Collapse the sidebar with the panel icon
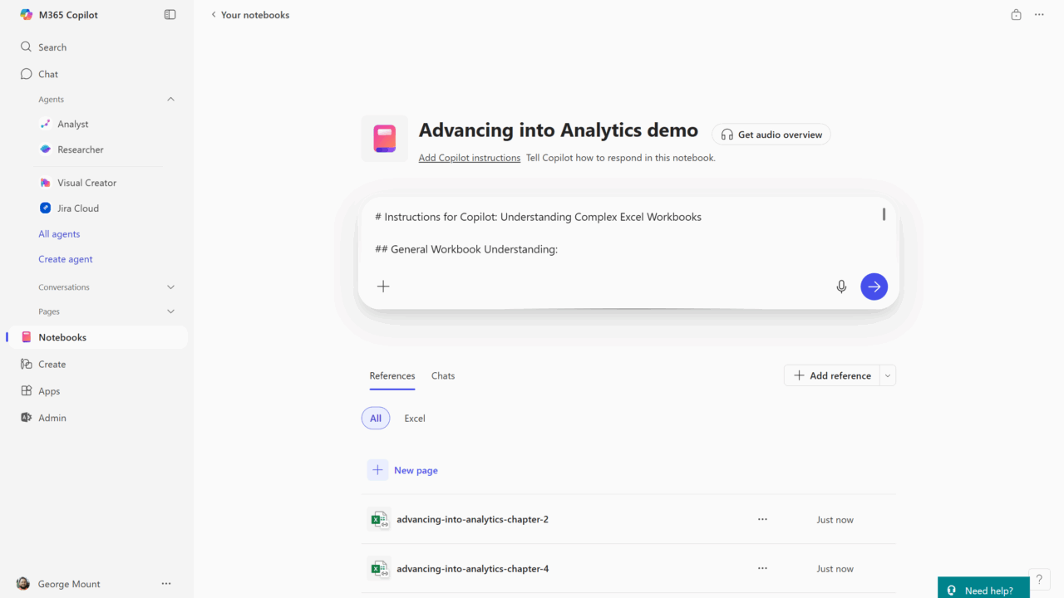The height and width of the screenshot is (598, 1064). coord(170,15)
